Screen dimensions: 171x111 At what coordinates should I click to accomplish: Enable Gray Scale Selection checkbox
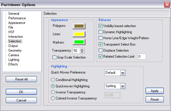point(54,57)
